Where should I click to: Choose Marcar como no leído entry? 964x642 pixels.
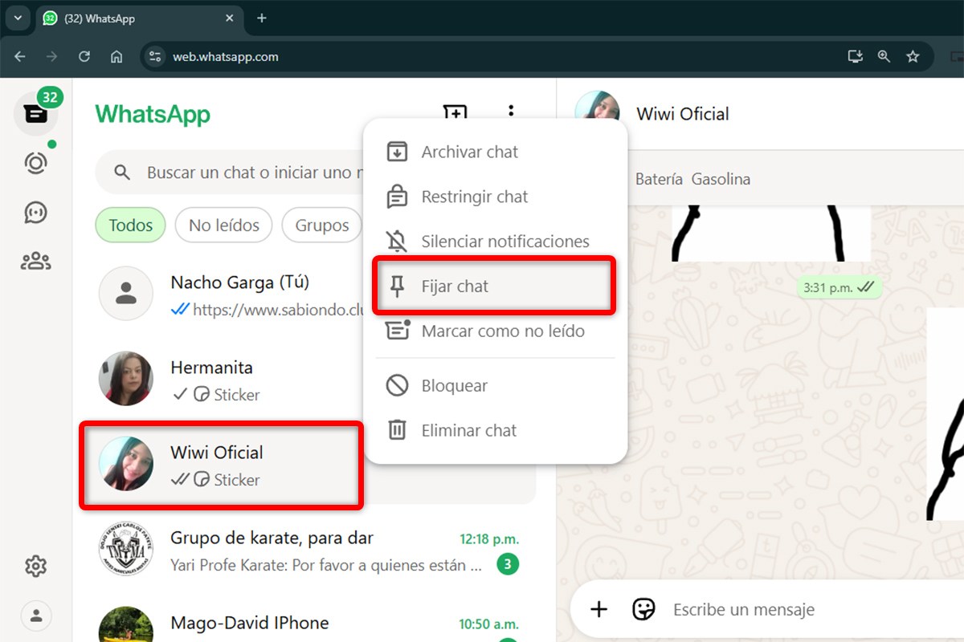coord(495,331)
